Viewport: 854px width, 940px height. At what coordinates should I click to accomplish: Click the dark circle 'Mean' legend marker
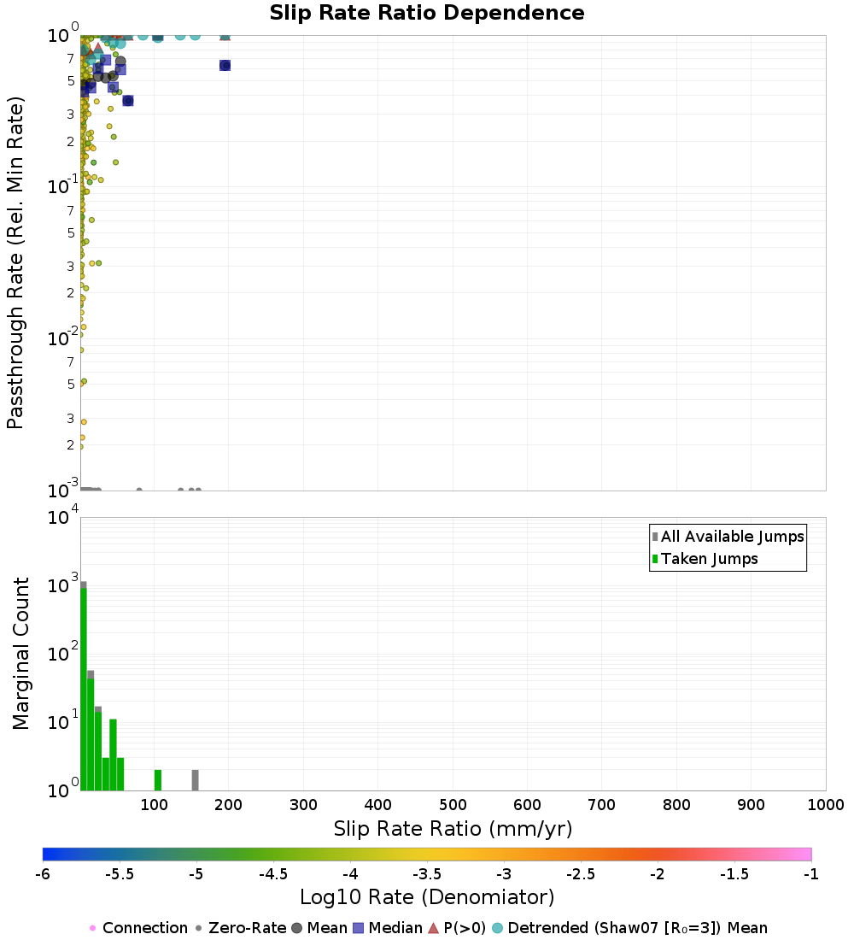(x=296, y=928)
